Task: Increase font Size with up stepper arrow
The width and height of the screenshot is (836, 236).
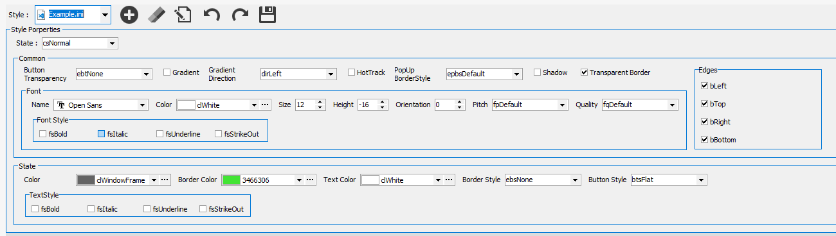Action: (320, 102)
